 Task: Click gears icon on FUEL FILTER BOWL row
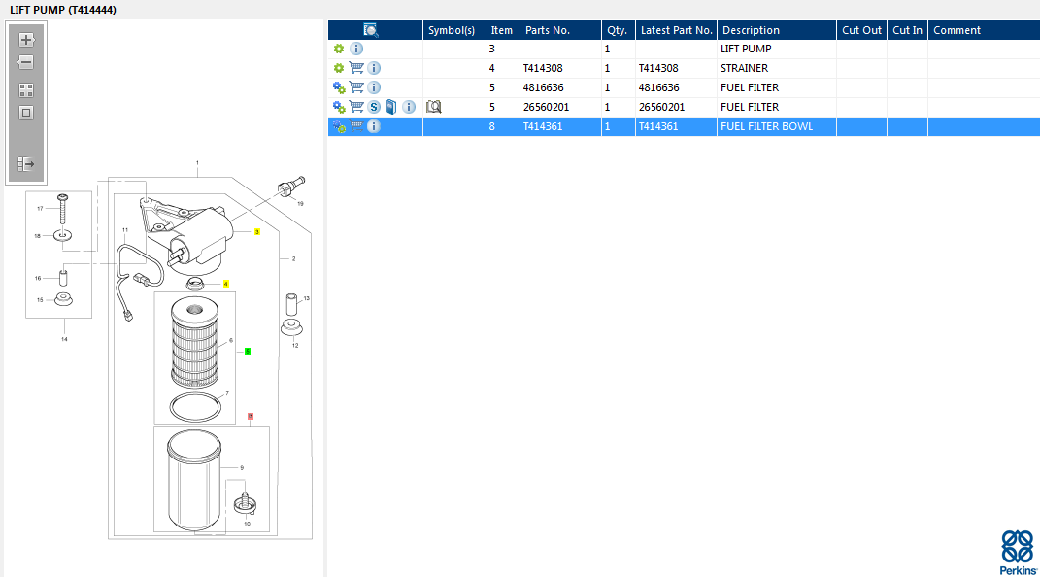pos(339,126)
